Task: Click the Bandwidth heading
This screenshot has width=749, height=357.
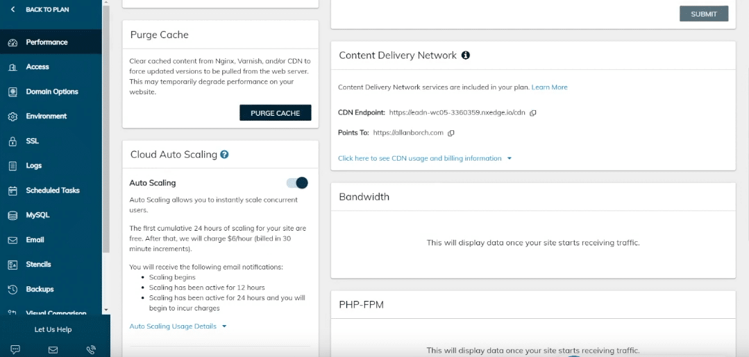Action: (364, 197)
